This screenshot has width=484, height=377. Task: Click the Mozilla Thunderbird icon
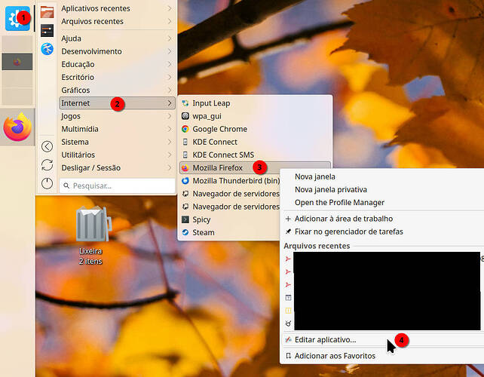pos(185,181)
